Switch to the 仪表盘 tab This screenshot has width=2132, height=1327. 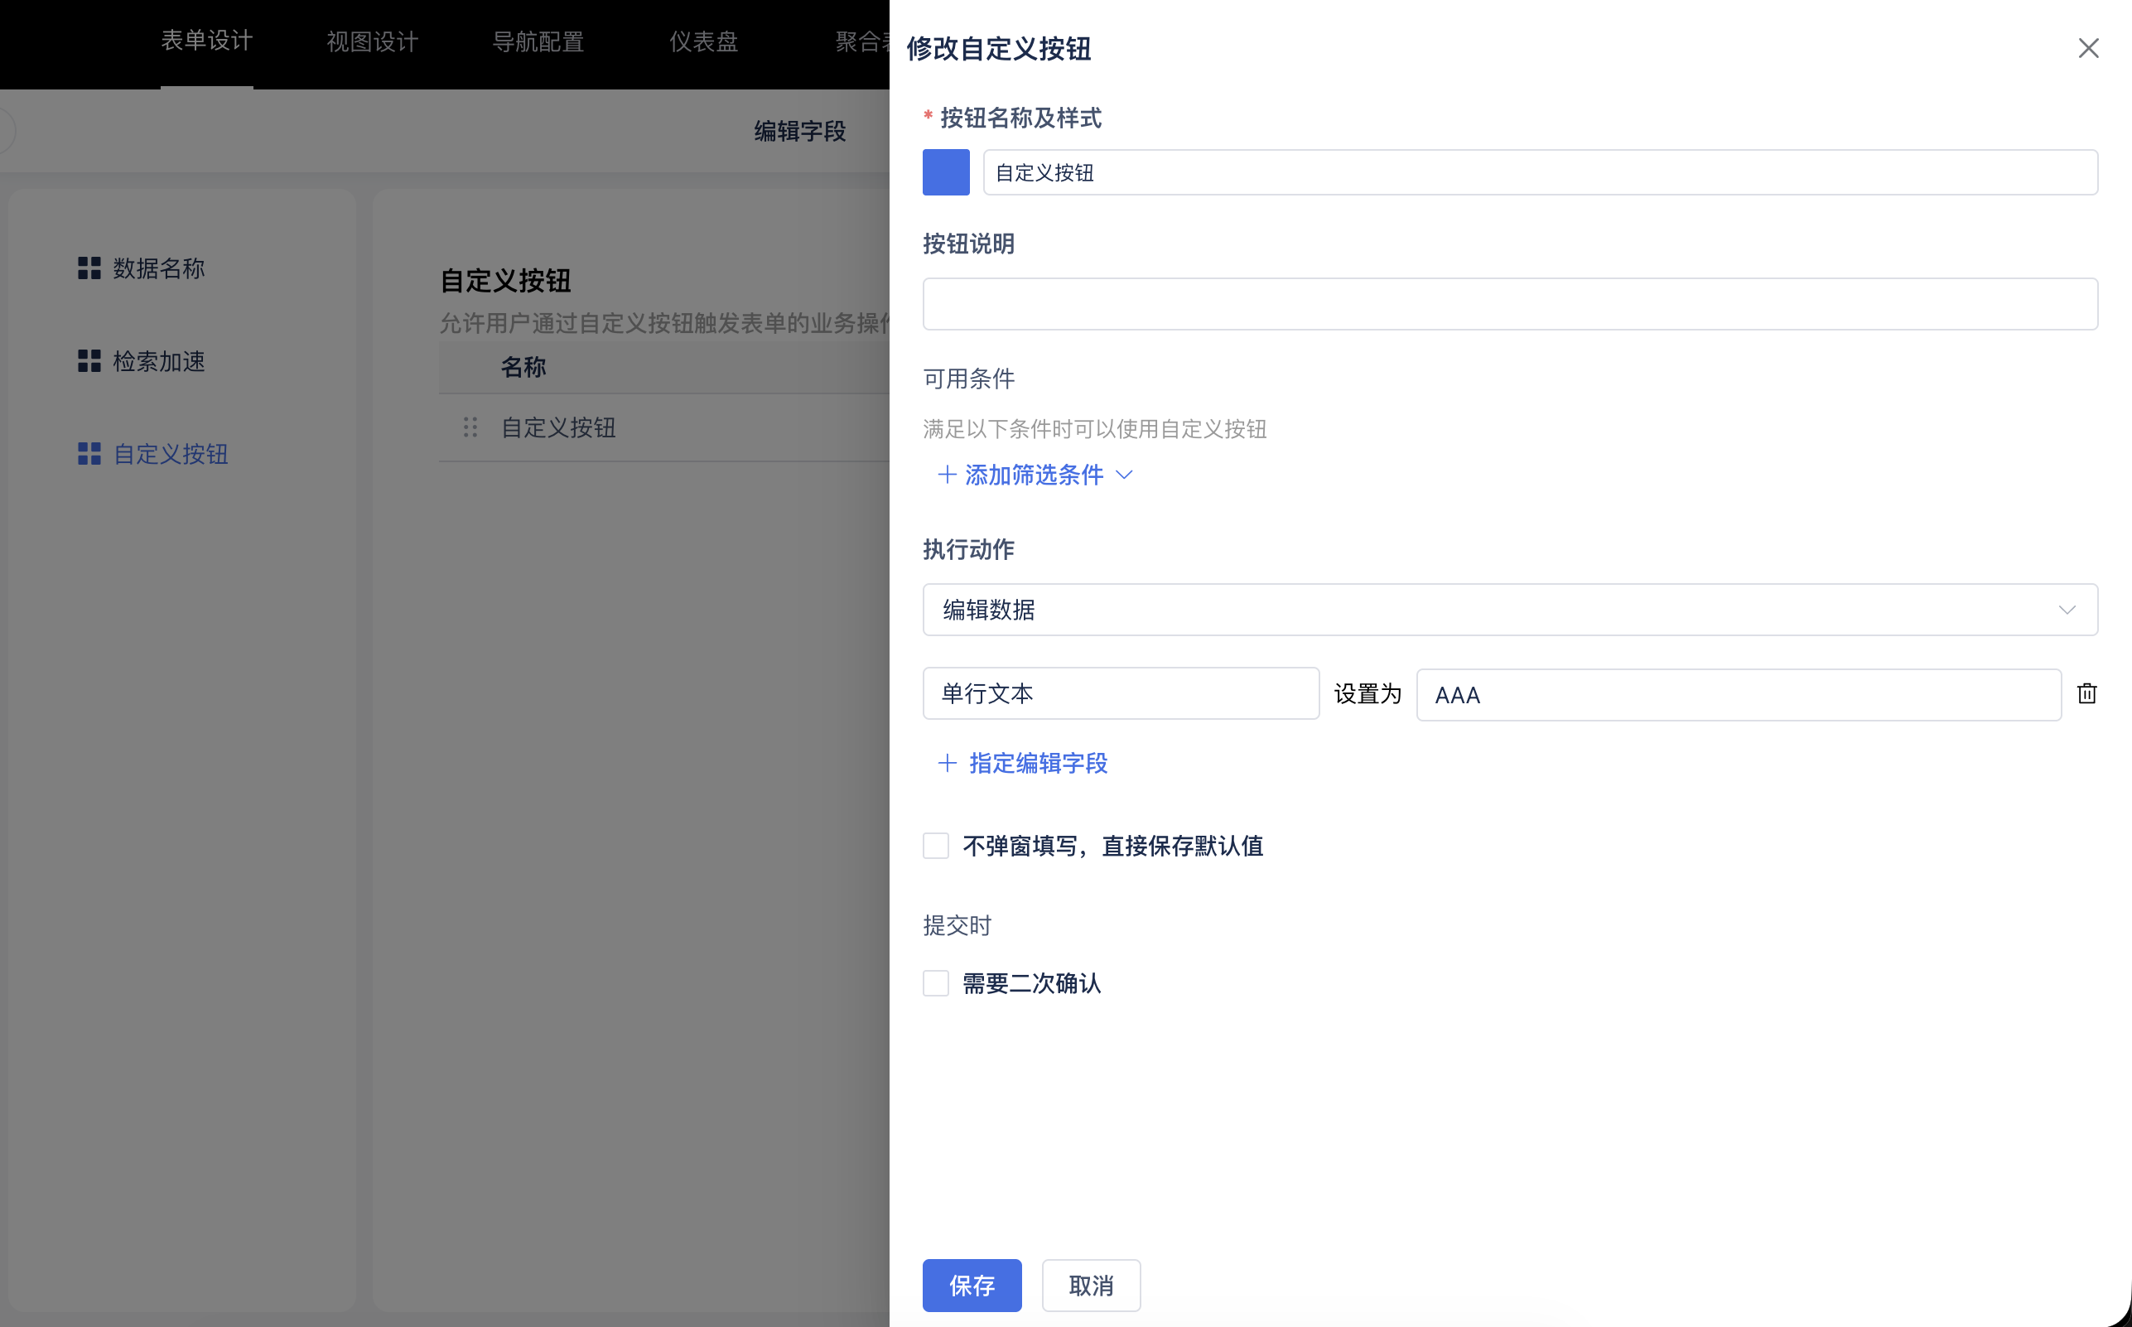(702, 41)
